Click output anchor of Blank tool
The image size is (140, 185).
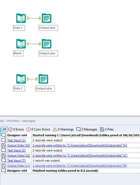[28, 44]
